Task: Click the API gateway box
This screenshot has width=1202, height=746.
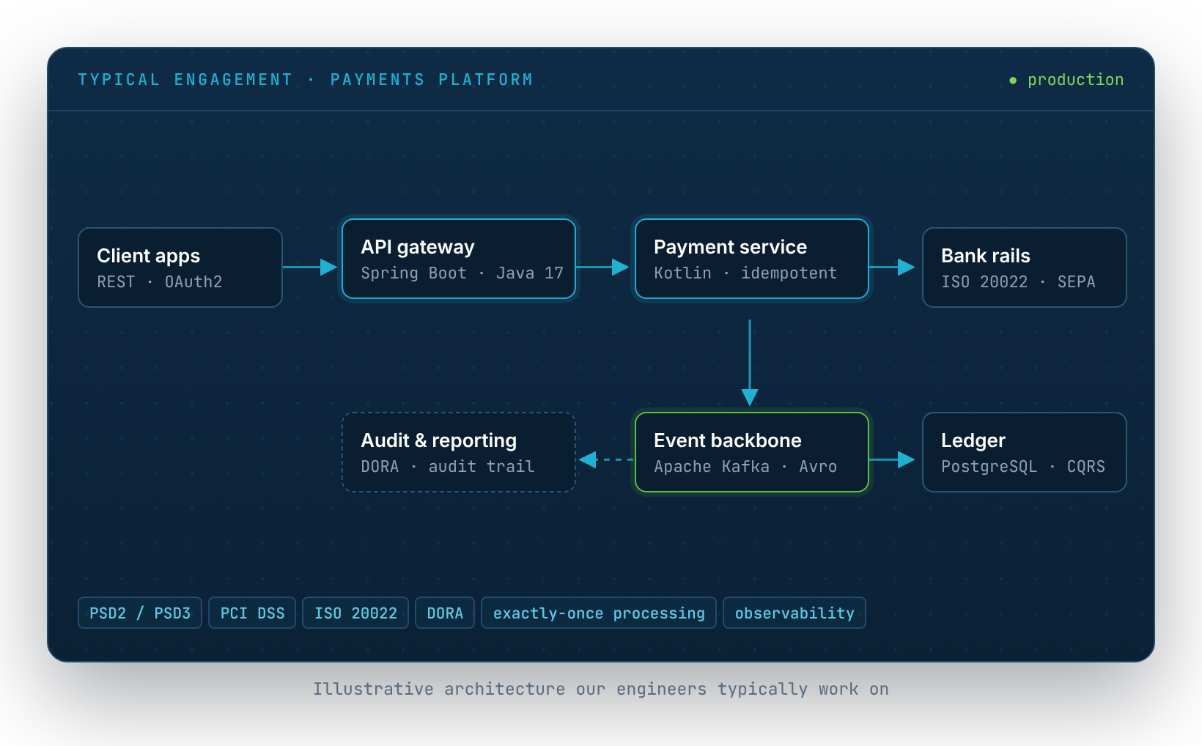Action: tap(459, 259)
